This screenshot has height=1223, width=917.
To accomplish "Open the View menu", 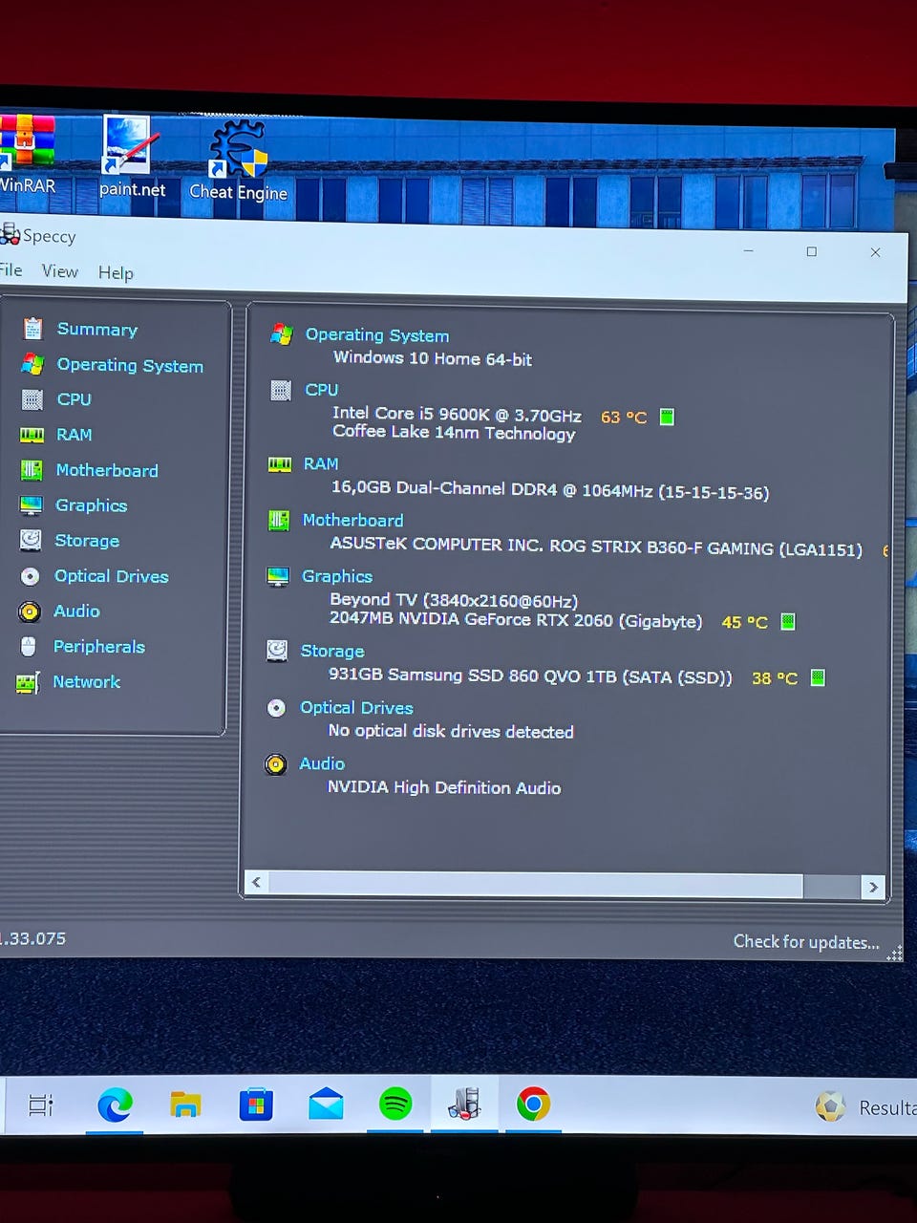I will pyautogui.click(x=60, y=271).
